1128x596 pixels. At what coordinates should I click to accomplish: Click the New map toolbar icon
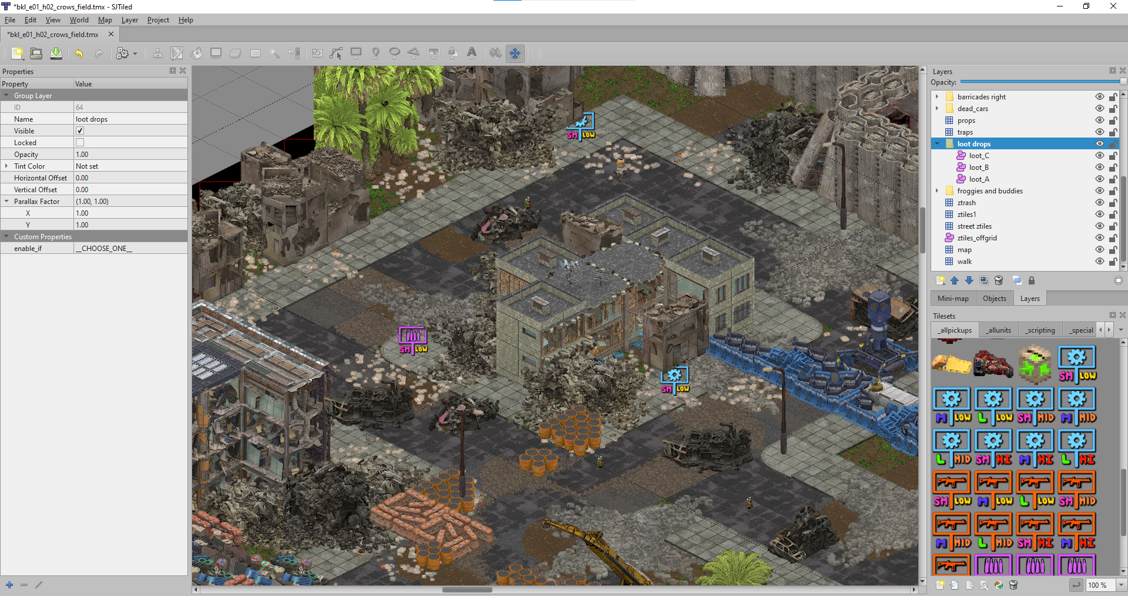[18, 53]
